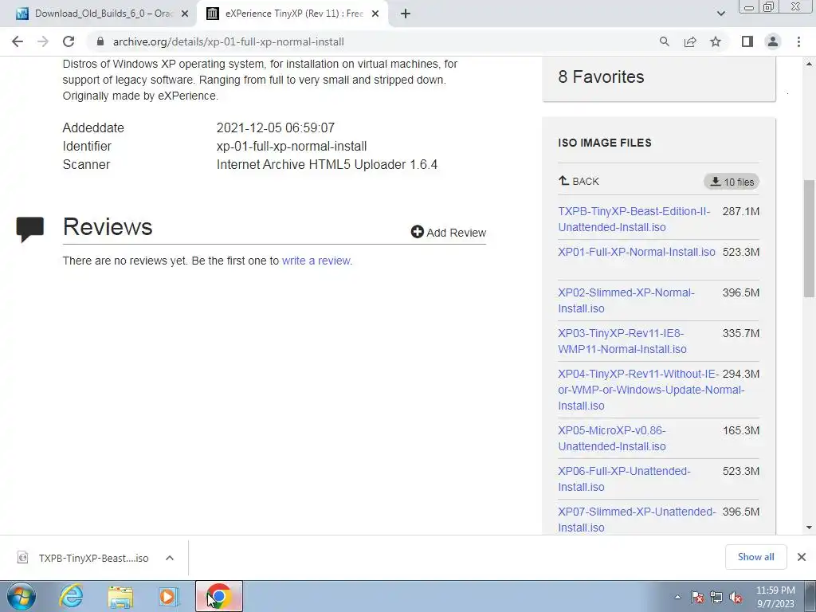
Task: Go back to the previous page
Action: pos(18,41)
